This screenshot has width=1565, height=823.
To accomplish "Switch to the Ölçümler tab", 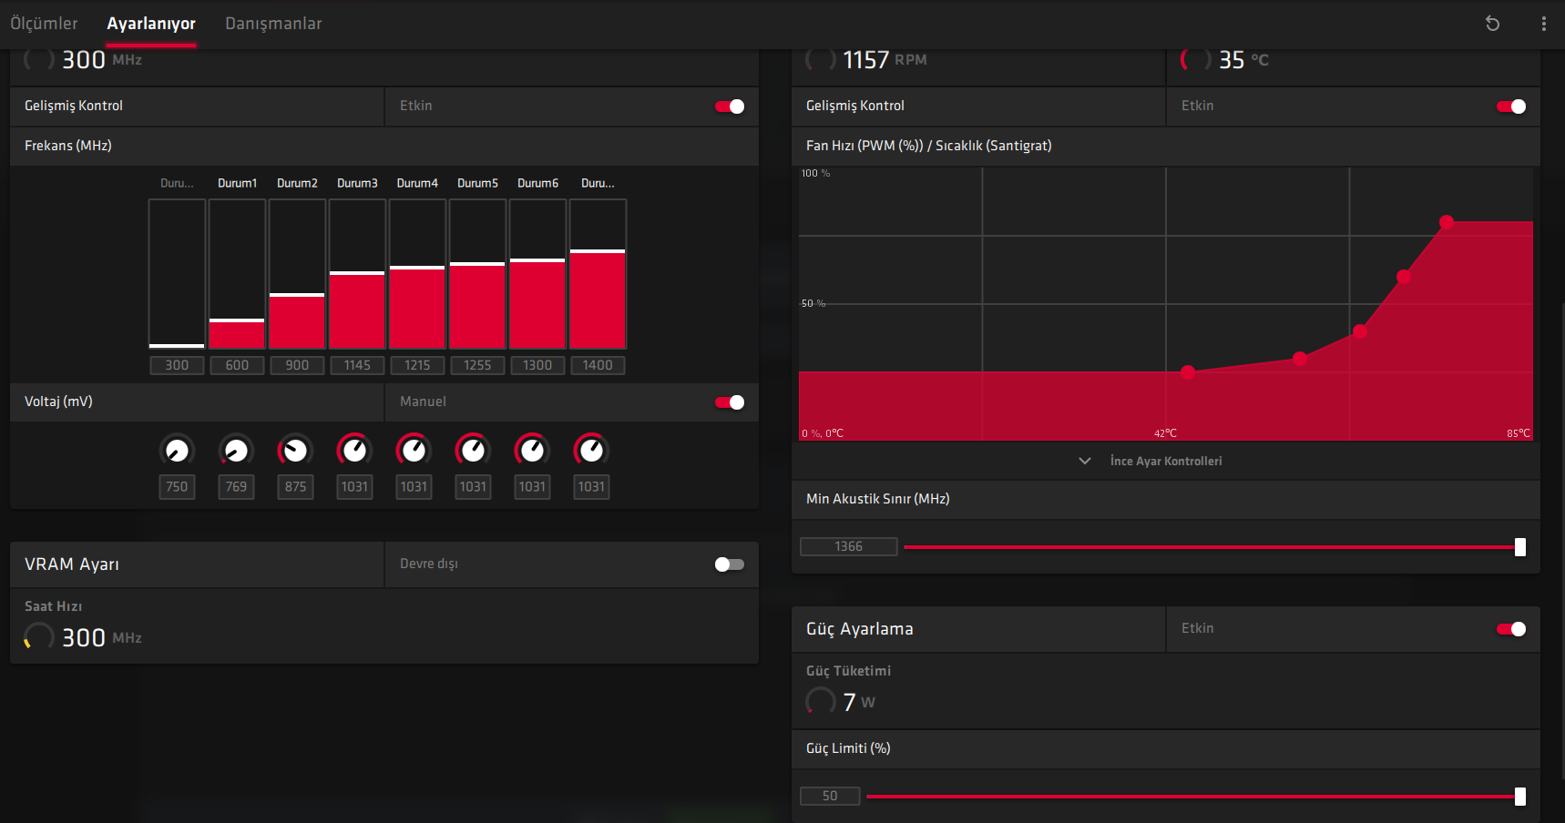I will pos(44,24).
